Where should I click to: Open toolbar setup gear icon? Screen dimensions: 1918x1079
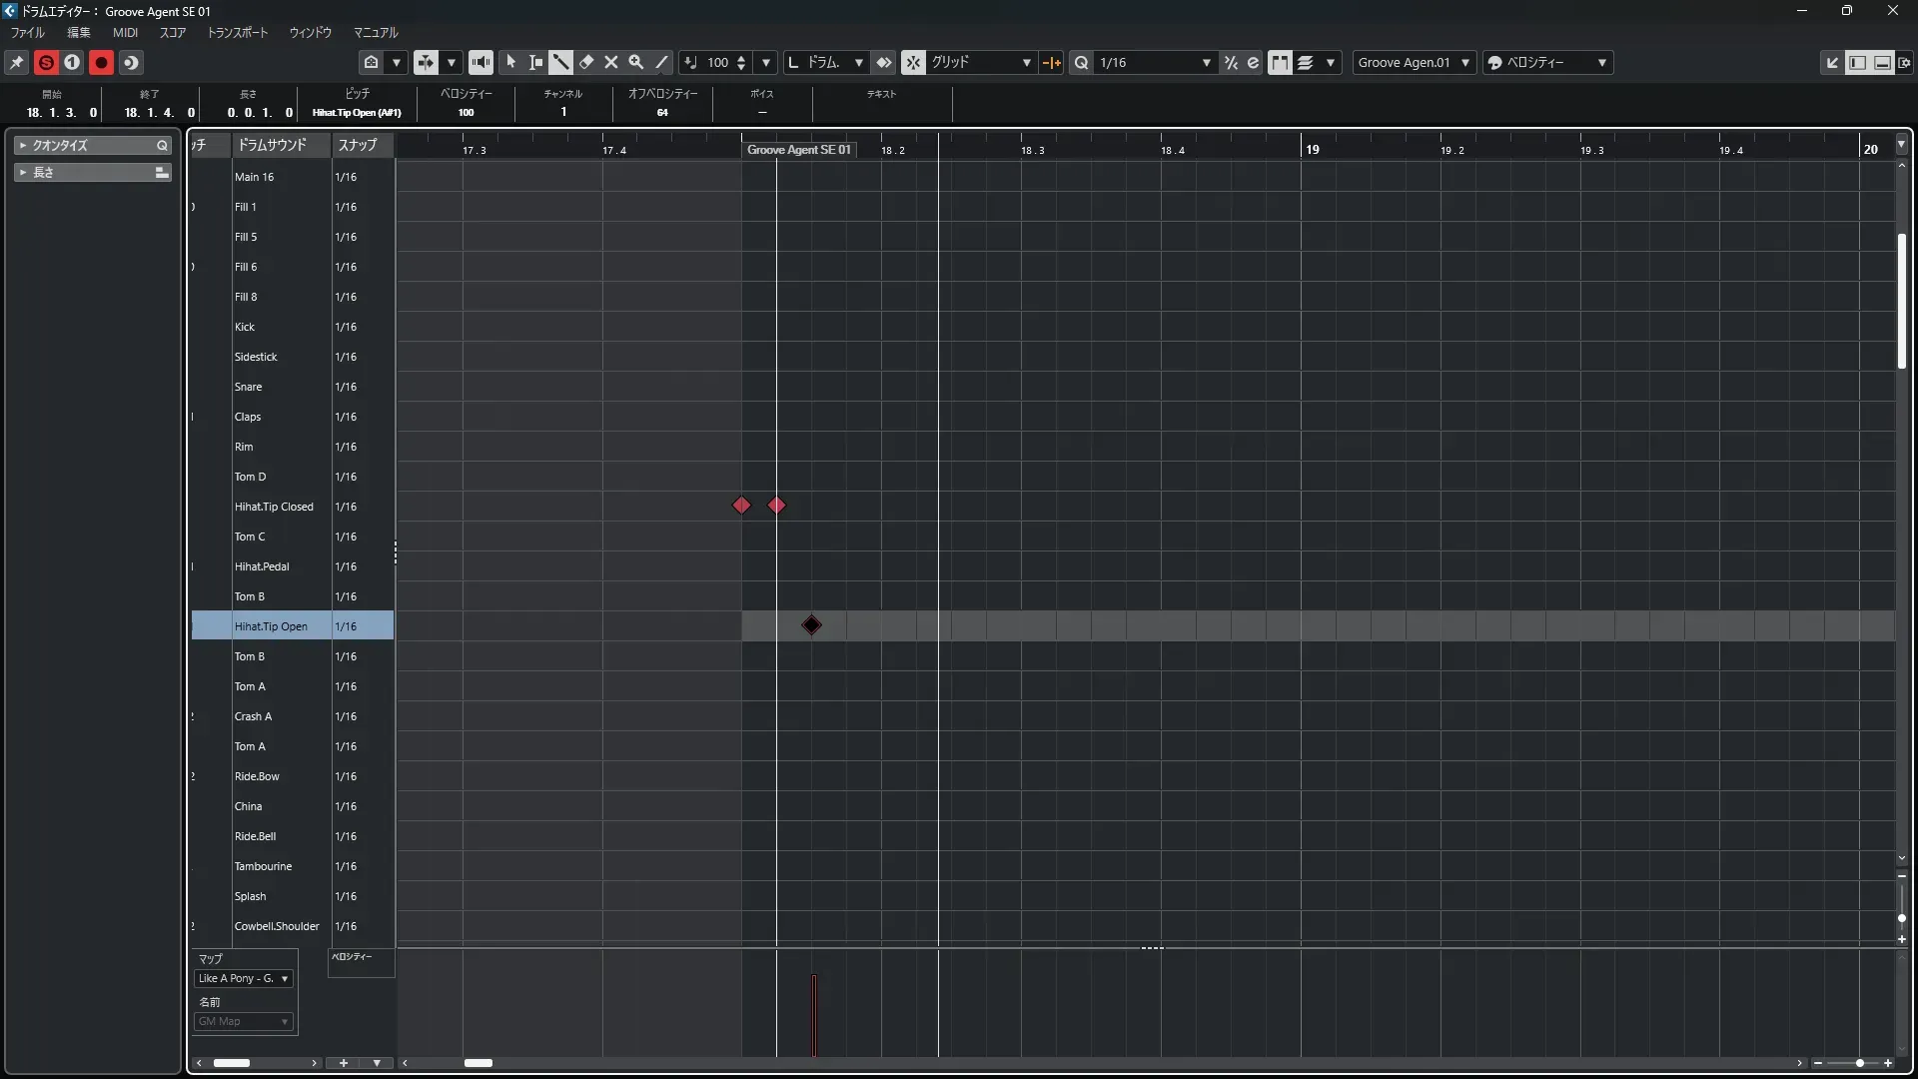click(x=1905, y=62)
